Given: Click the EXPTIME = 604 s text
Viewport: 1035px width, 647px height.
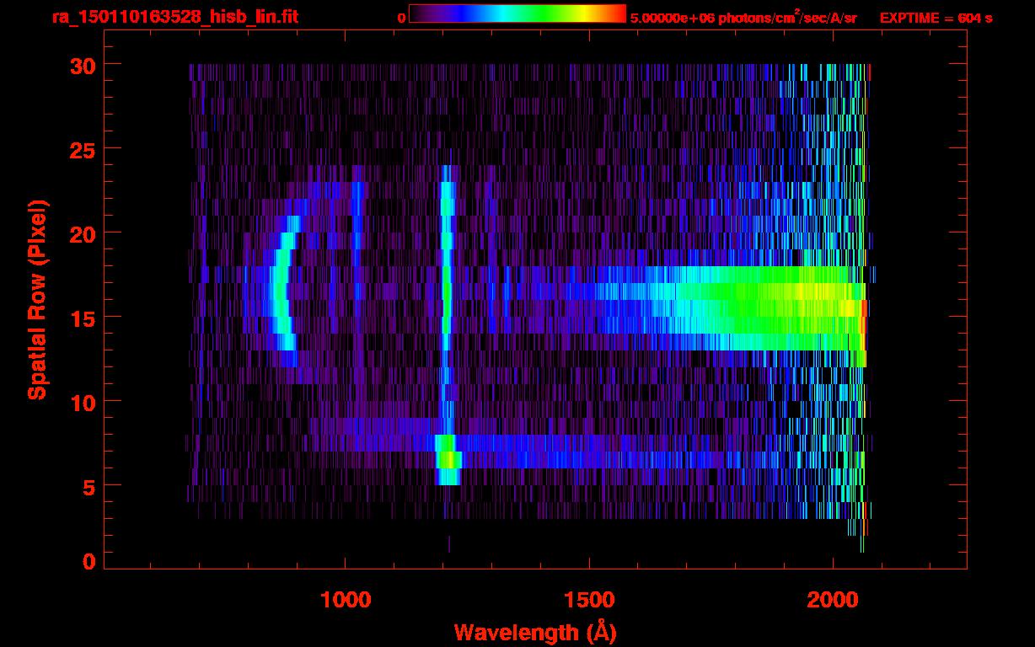Looking at the screenshot, I should pyautogui.click(x=936, y=18).
